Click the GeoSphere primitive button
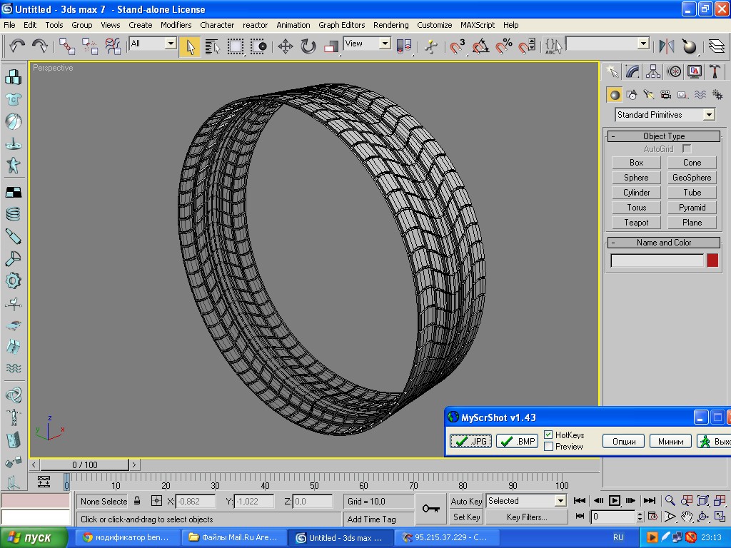Viewport: 731px width, 548px height. pos(692,178)
